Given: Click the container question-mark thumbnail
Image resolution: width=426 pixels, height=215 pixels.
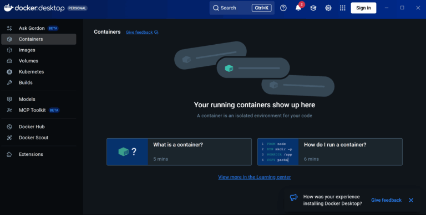Looking at the screenshot, I should point(128,152).
